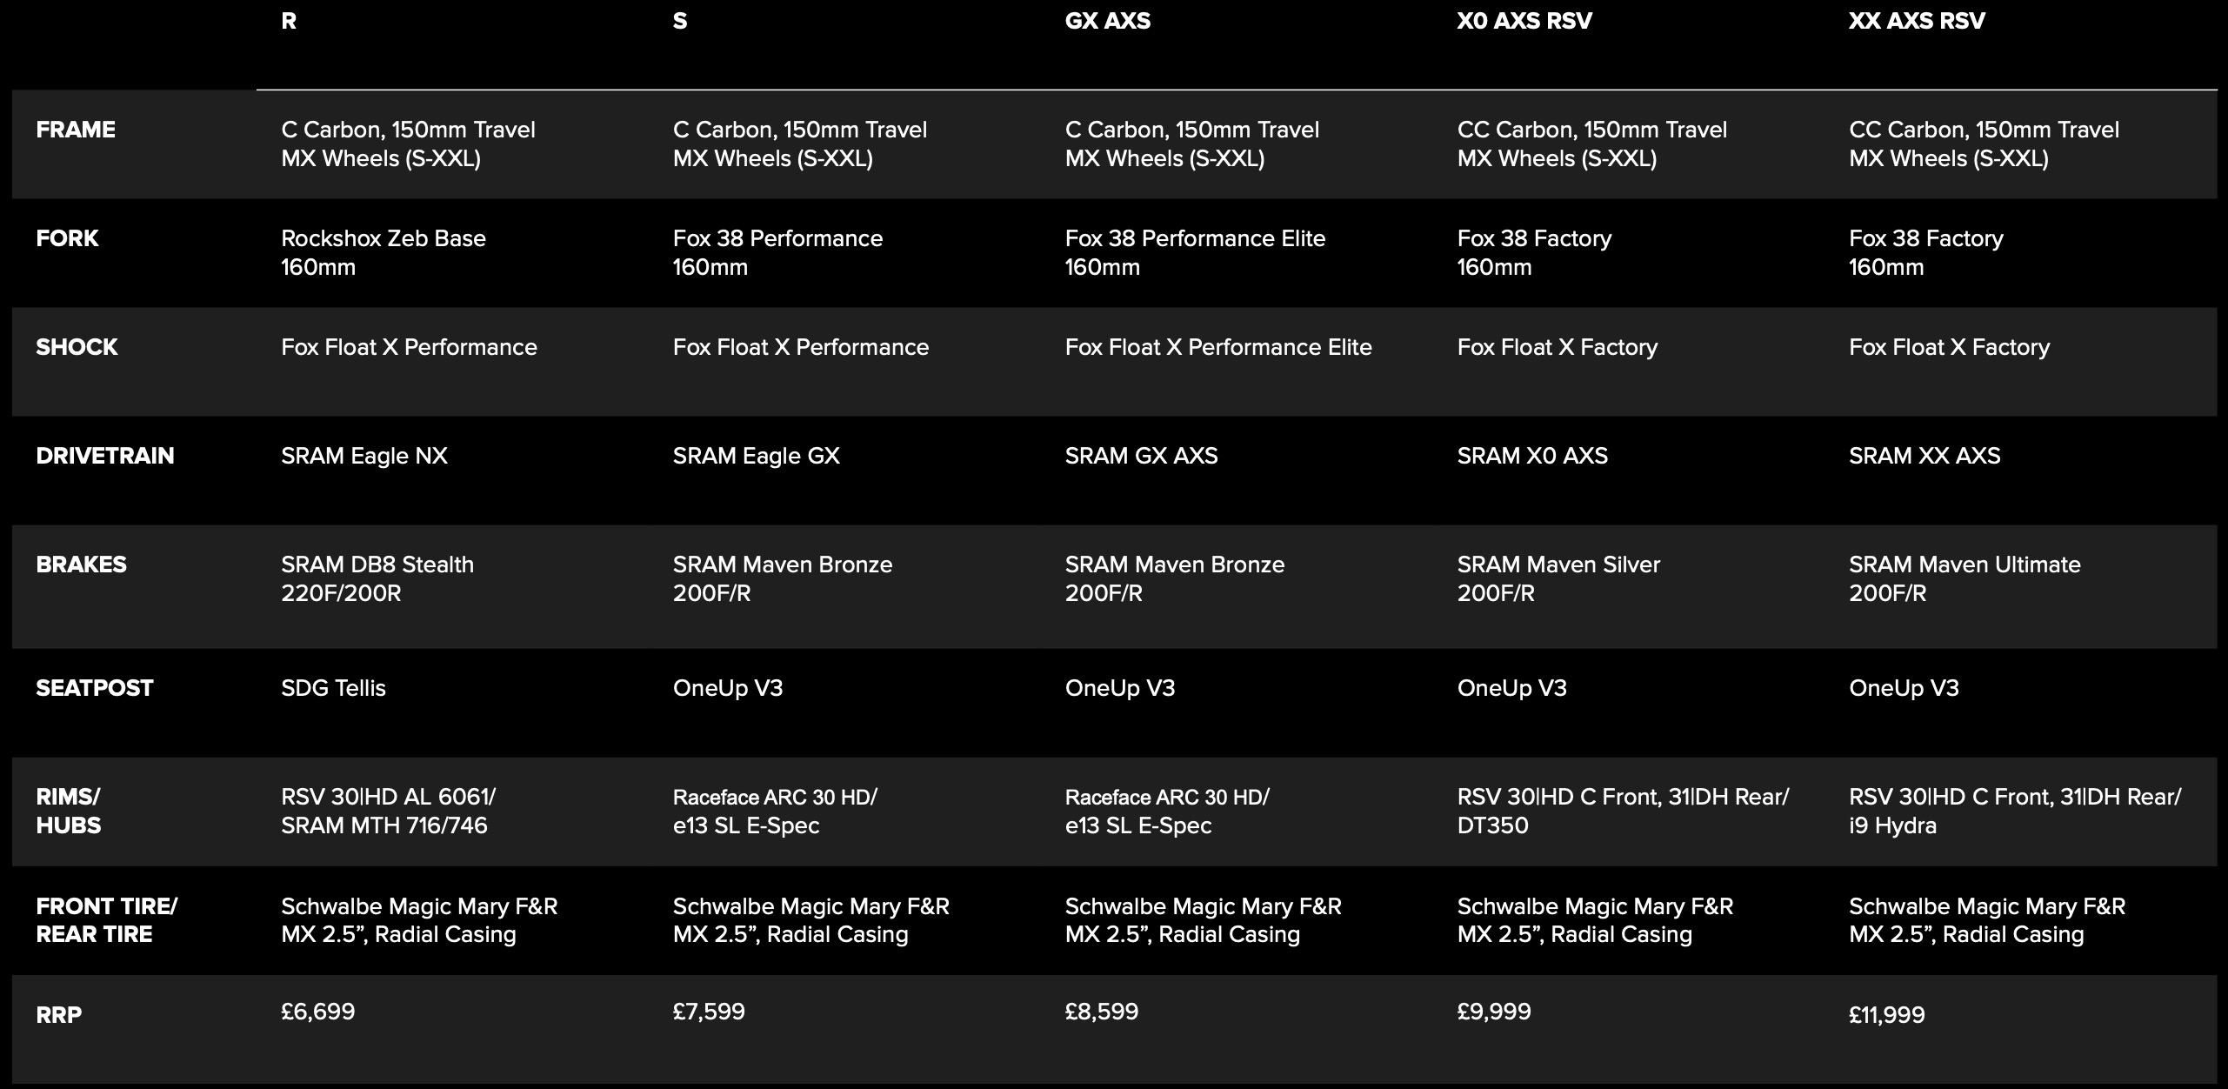2228x1089 pixels.
Task: Click the SRAM Eagle NX drivetrain cell
Action: point(364,456)
